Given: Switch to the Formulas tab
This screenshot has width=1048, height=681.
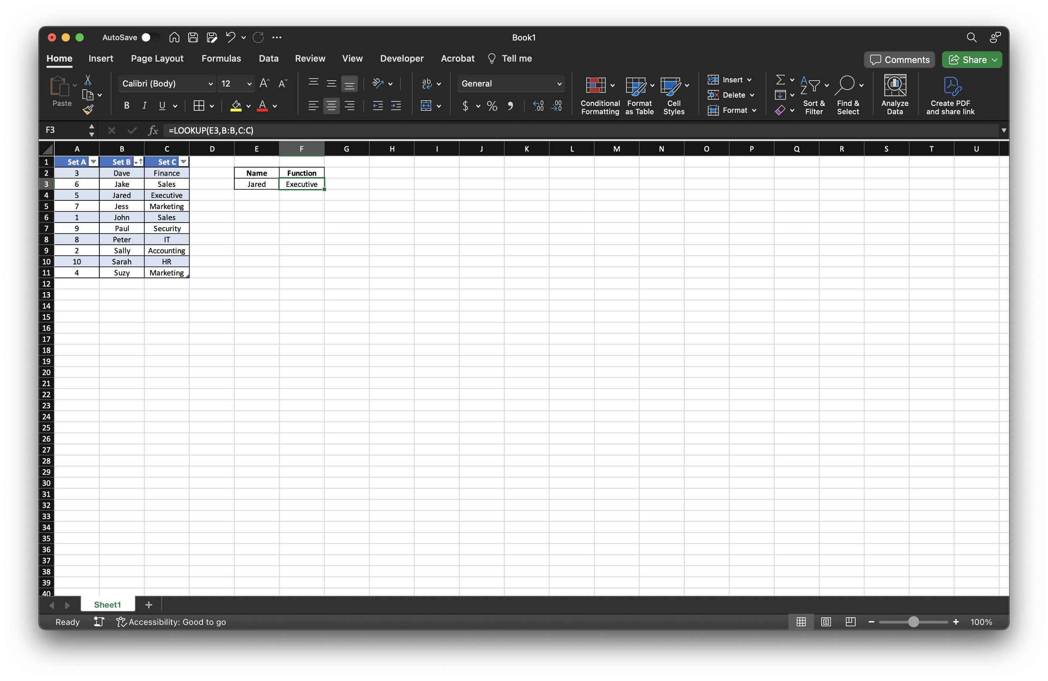Looking at the screenshot, I should pos(221,59).
